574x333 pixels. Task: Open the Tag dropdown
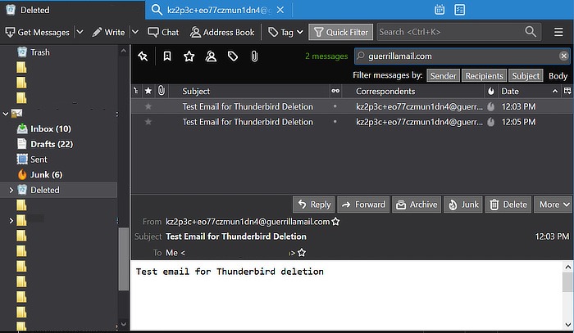pos(285,32)
